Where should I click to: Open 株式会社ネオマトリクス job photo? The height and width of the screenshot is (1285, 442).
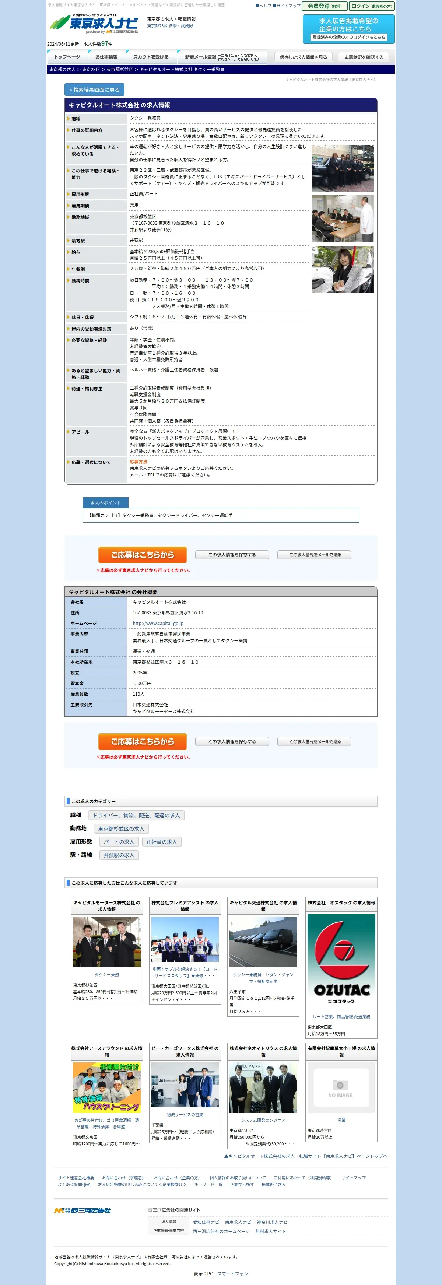click(x=263, y=1087)
